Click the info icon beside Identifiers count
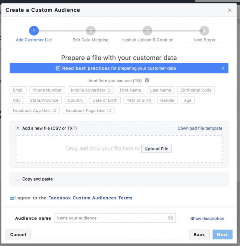 pyautogui.click(x=147, y=81)
